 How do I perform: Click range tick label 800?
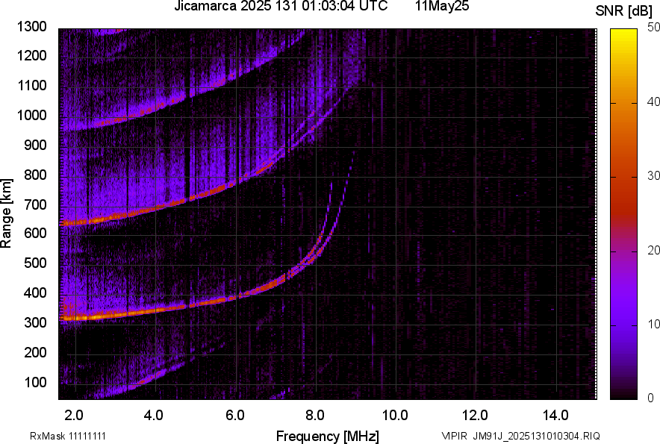tap(35, 175)
